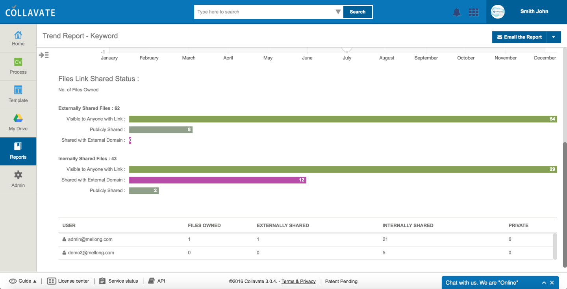Click the notification bell icon
This screenshot has width=567, height=289.
pyautogui.click(x=456, y=12)
